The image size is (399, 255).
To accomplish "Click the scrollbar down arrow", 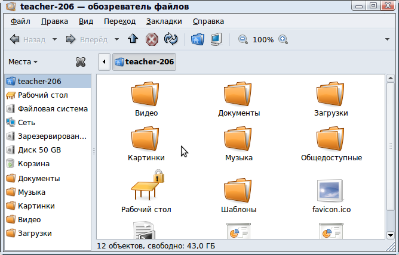I will pyautogui.click(x=391, y=235).
